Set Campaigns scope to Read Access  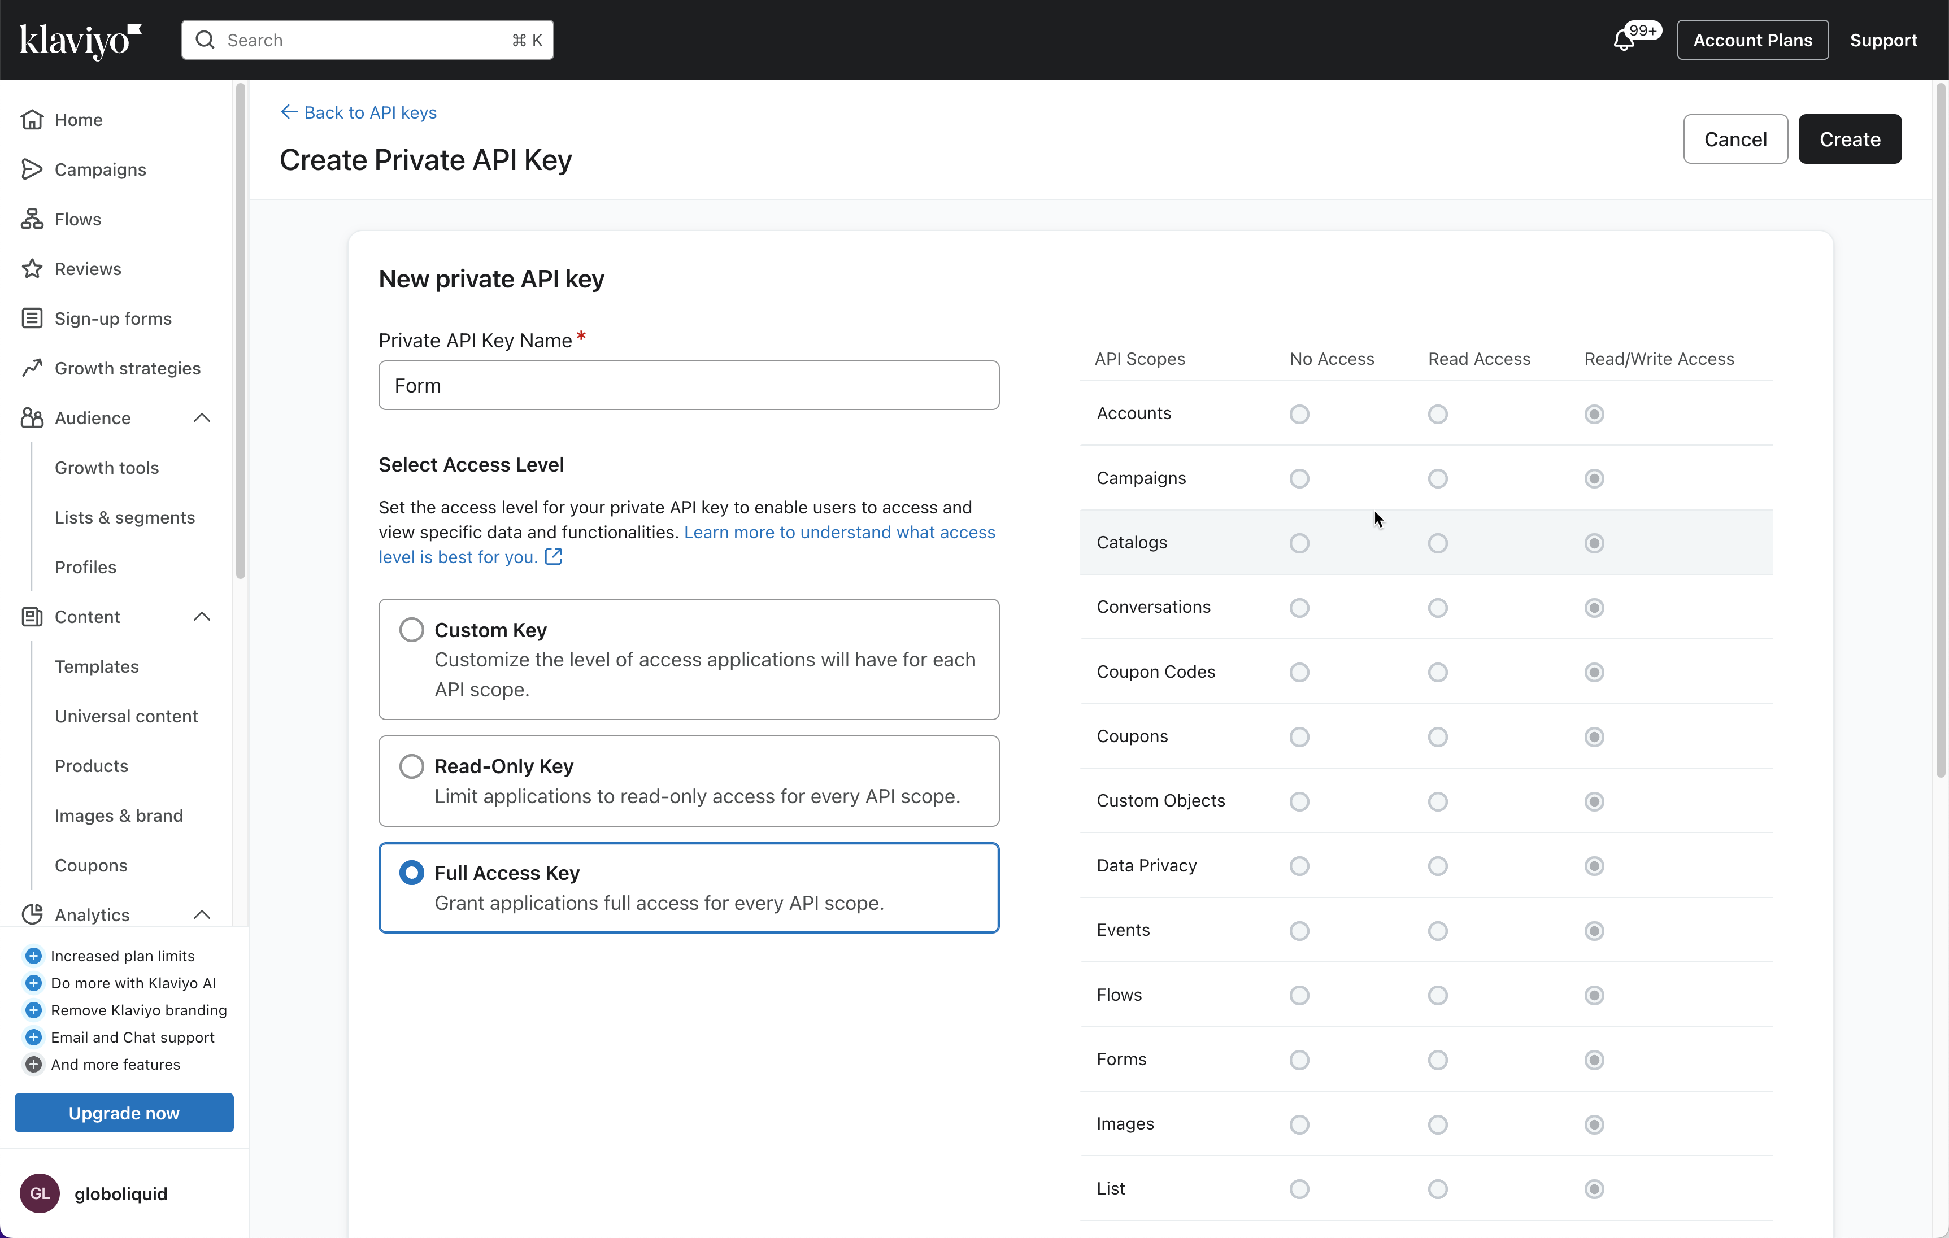(x=1438, y=478)
